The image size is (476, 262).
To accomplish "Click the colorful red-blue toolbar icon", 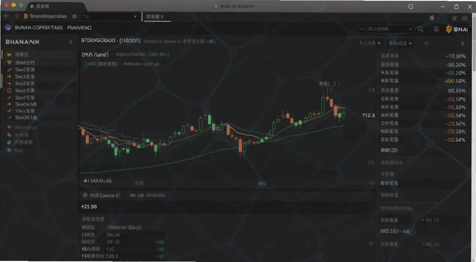I will point(432,18).
